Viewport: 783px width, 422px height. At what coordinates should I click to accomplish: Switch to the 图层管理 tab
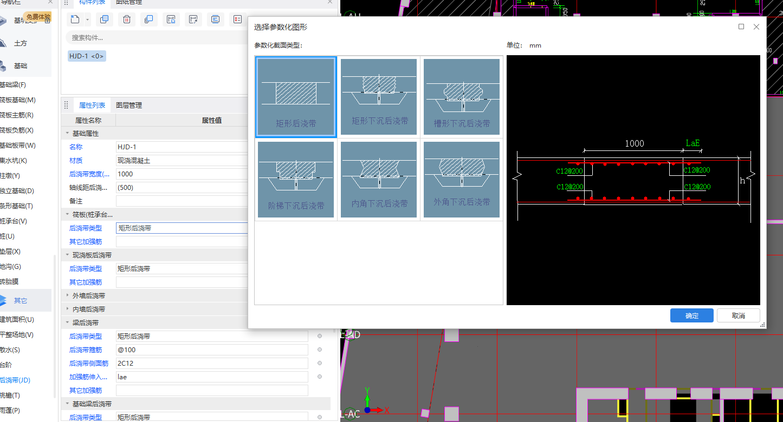[129, 105]
